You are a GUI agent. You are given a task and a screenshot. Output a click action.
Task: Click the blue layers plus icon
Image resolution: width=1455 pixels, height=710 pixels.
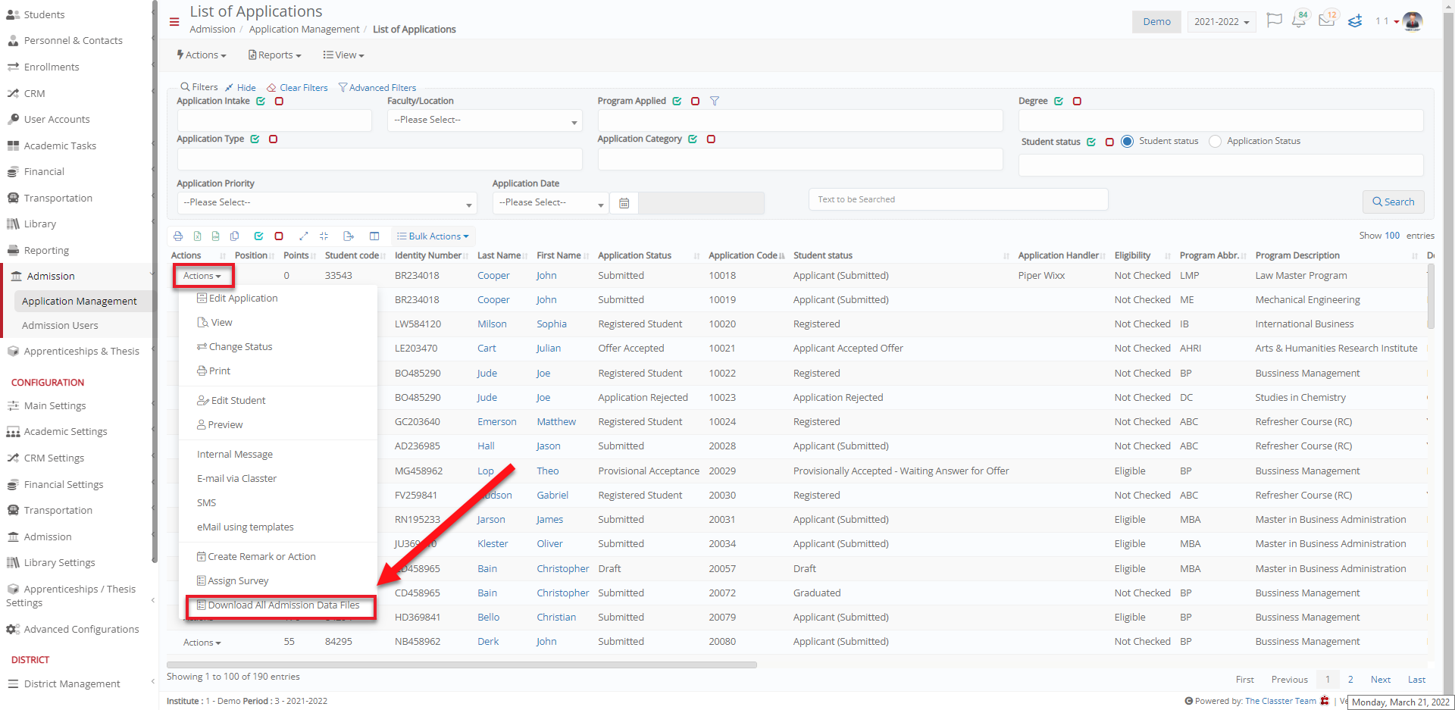[x=1355, y=21]
